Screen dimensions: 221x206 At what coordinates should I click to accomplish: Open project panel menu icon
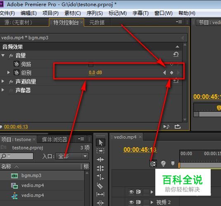tap(81, 139)
